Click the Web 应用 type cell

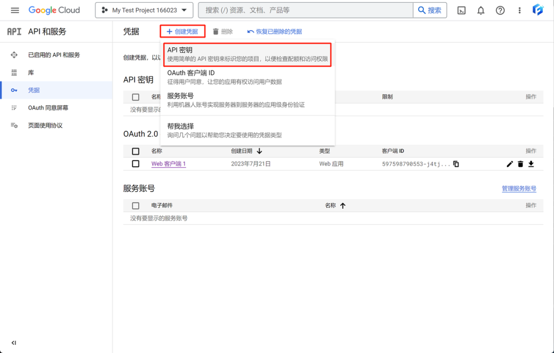point(331,164)
